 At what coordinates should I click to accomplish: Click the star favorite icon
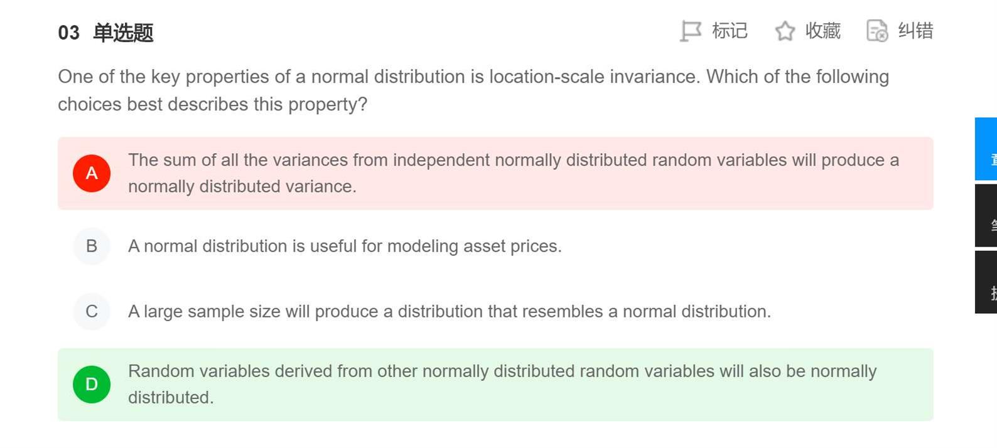[x=785, y=31]
